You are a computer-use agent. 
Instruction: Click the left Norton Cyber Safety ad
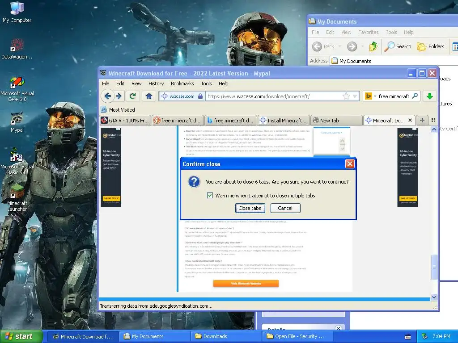pos(111,167)
